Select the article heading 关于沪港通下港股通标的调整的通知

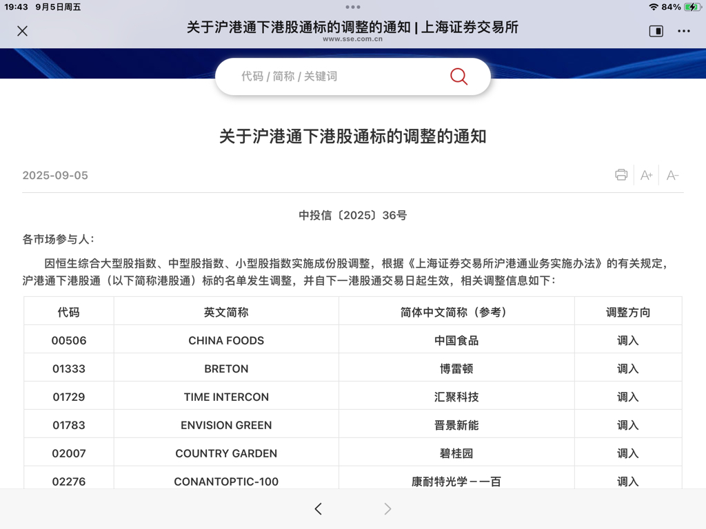(x=352, y=136)
